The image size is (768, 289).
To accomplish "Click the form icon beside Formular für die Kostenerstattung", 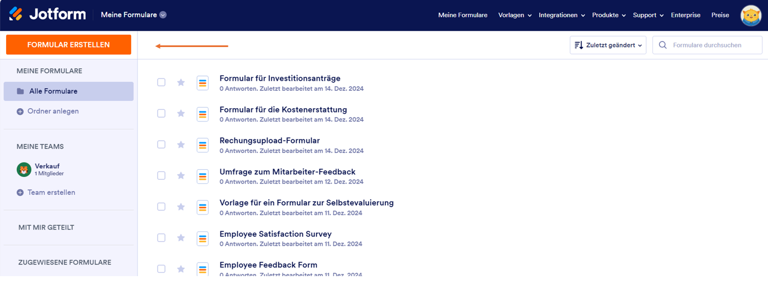I will point(203,114).
